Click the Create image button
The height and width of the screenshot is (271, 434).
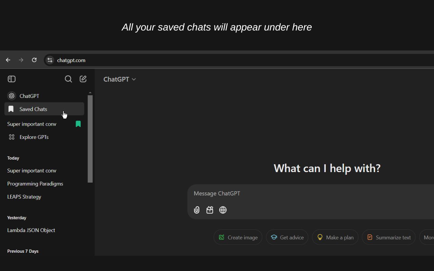238,237
